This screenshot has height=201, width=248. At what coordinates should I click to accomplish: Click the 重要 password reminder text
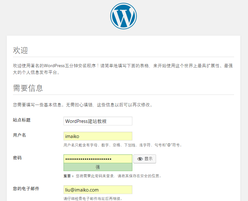coord(112,176)
